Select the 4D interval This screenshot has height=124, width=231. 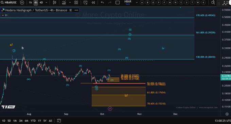[x=41, y=2]
